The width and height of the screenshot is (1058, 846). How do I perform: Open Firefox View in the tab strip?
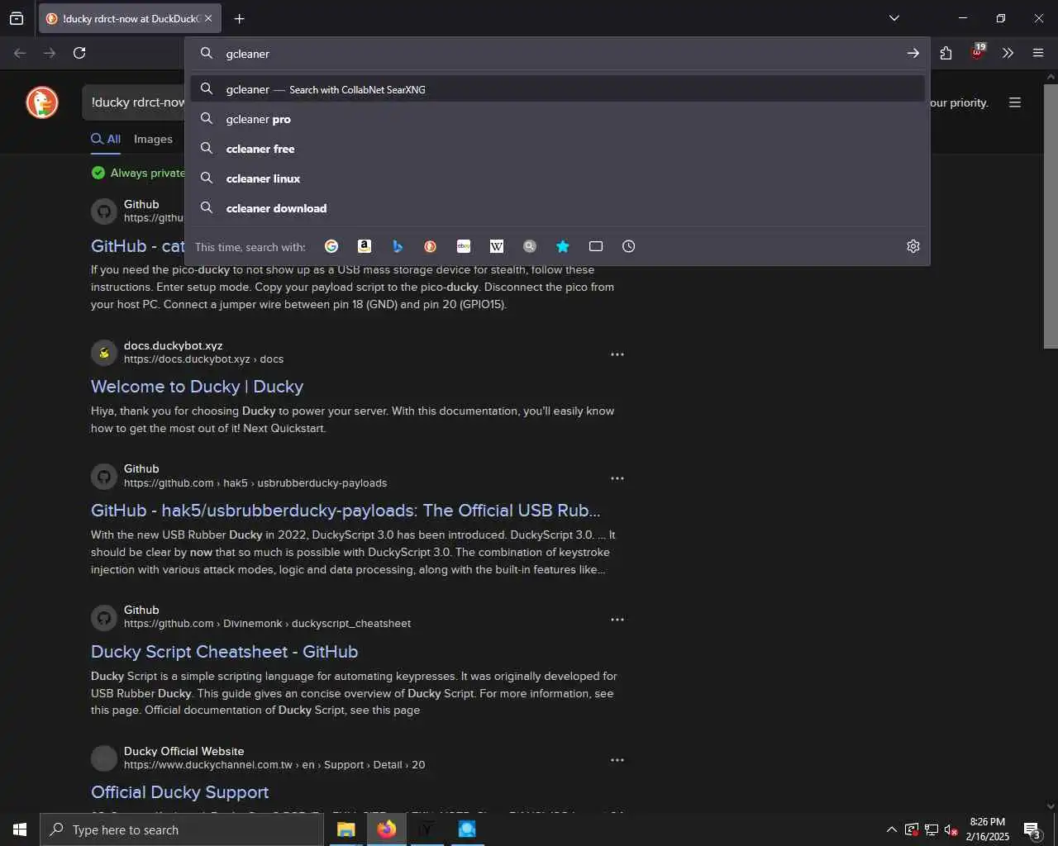[x=17, y=18]
